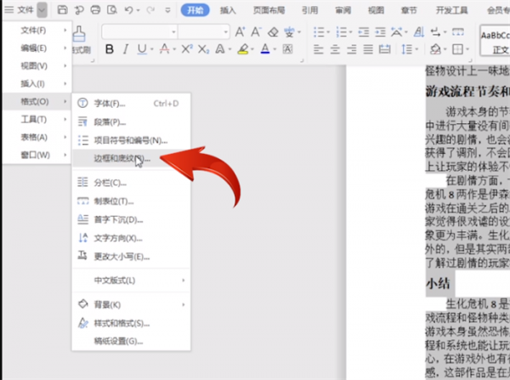Switch to 插入 ribbon tab
Screen dimensions: 510x380
228,10
